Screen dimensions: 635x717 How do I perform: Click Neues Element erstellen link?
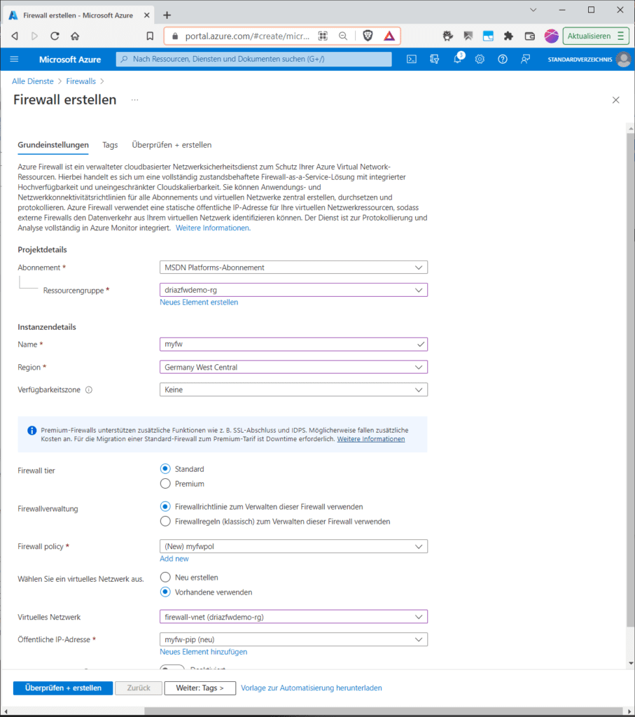coord(199,302)
